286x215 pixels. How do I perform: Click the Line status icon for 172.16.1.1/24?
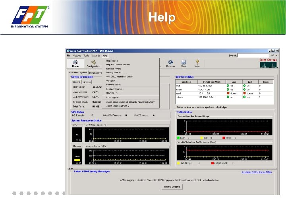pyautogui.click(x=228, y=86)
